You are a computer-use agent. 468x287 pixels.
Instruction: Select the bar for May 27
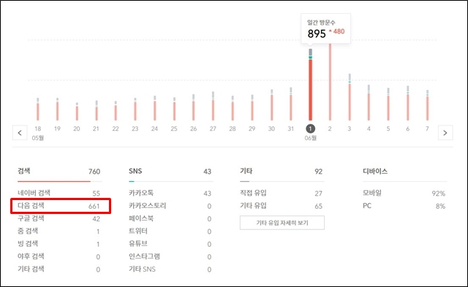tap(213, 106)
